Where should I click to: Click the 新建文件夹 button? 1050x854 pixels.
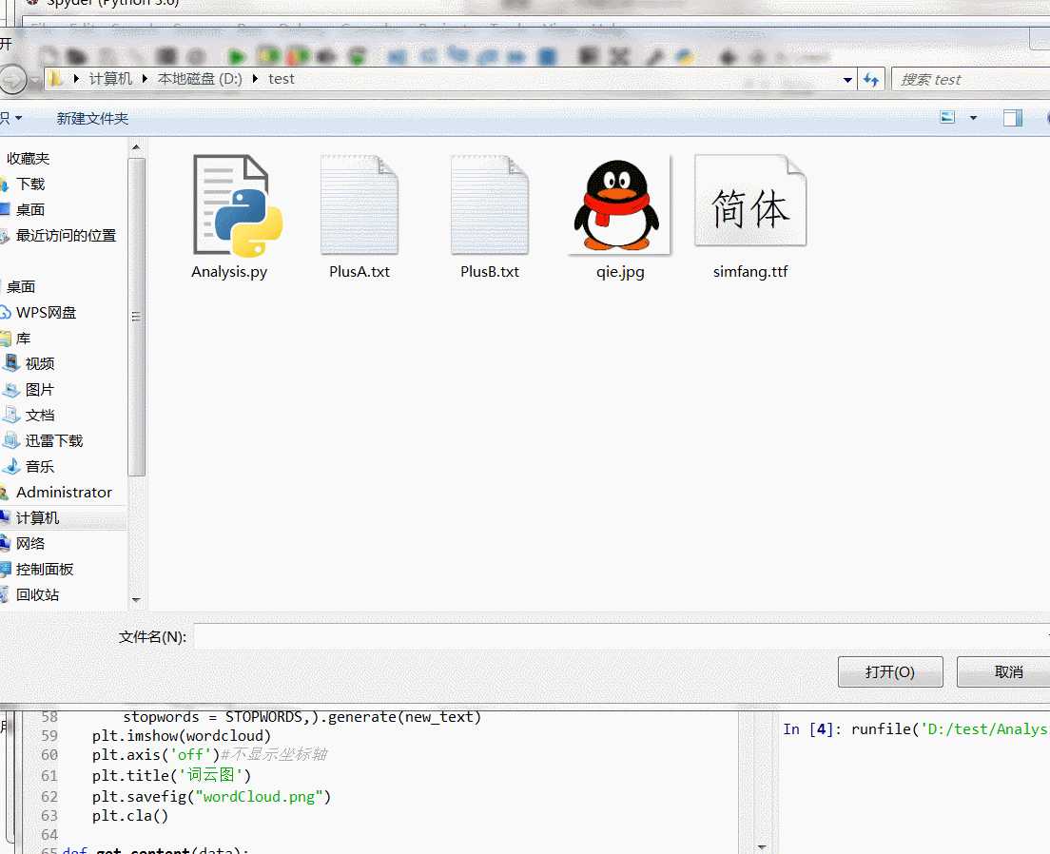point(92,119)
